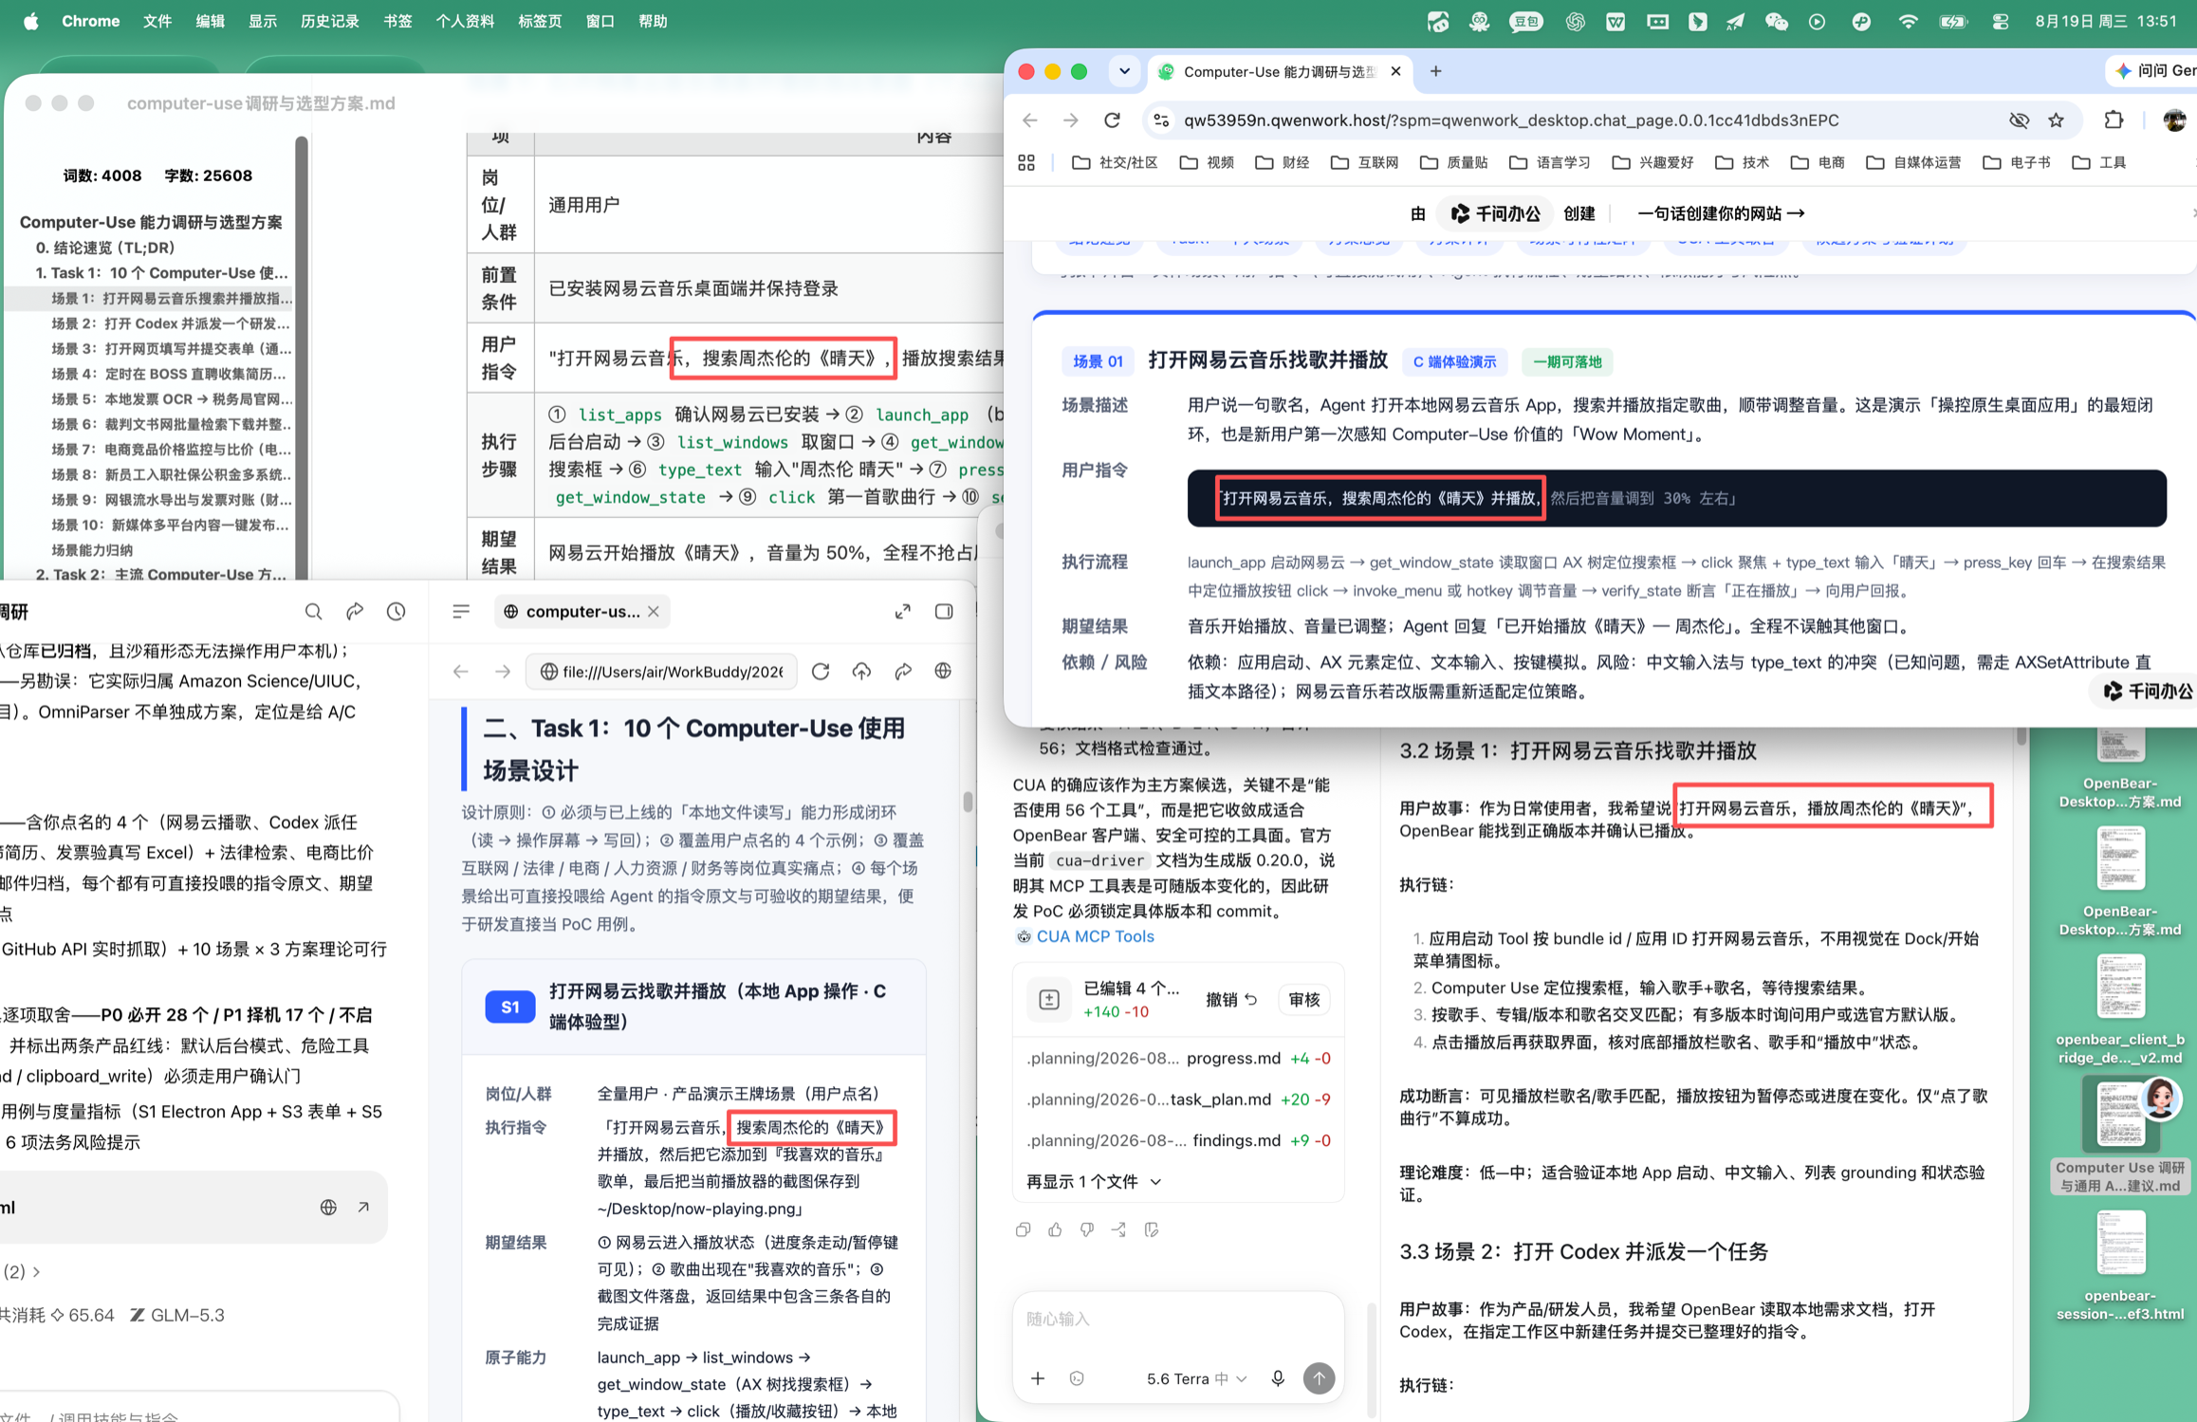Go back in the file preview pane
2197x1422 pixels.
pyautogui.click(x=461, y=672)
